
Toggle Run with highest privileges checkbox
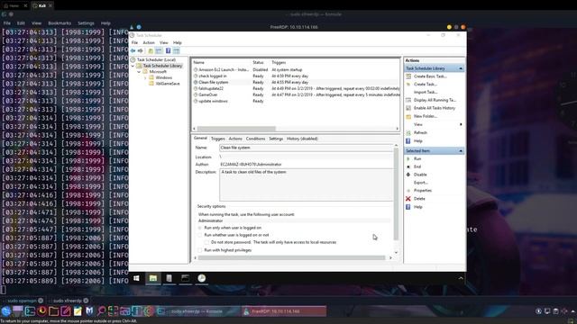tap(200, 250)
